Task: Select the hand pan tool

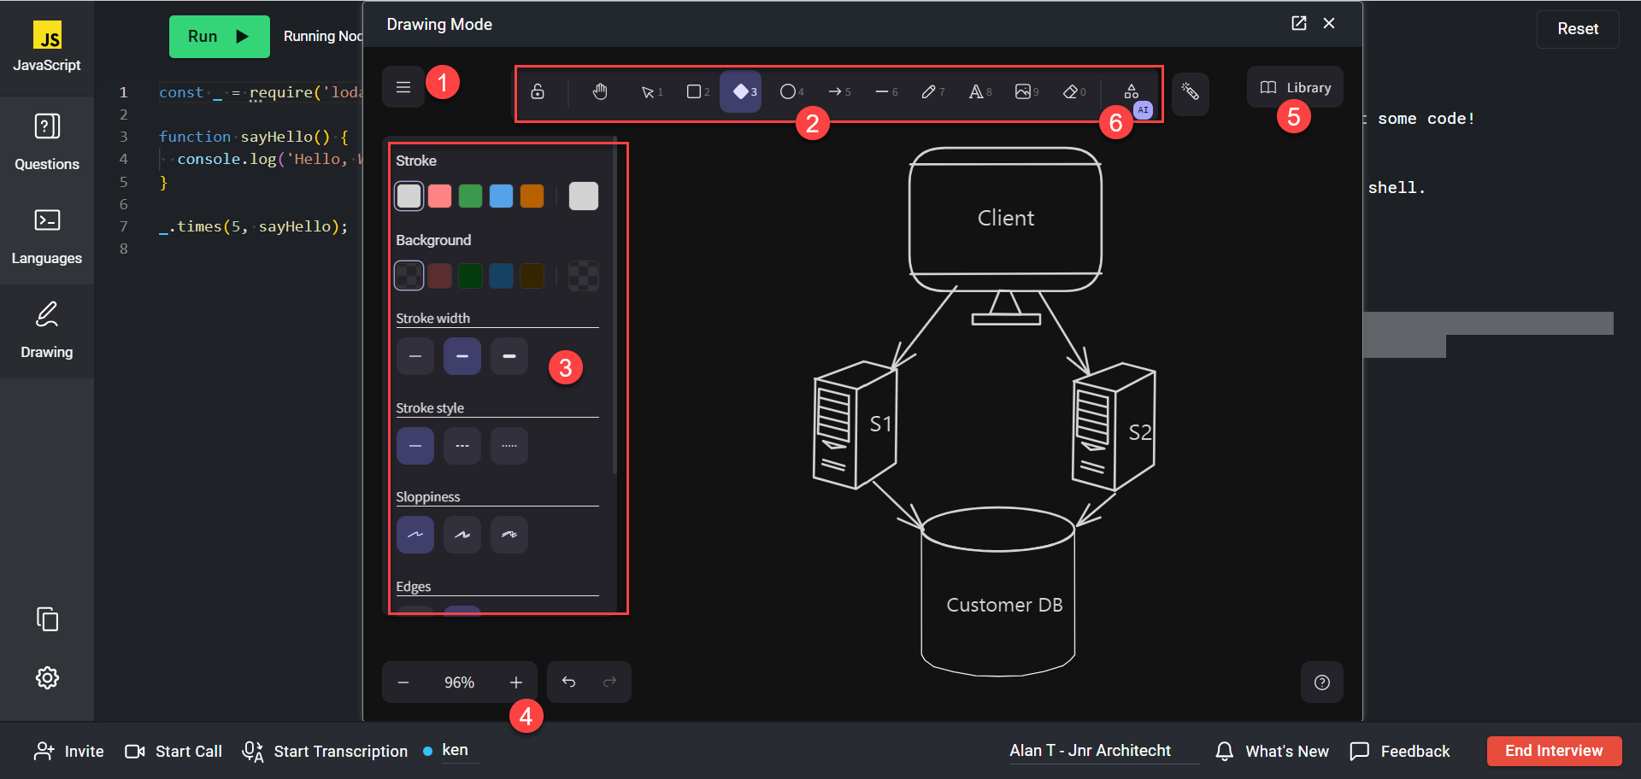Action: [600, 91]
